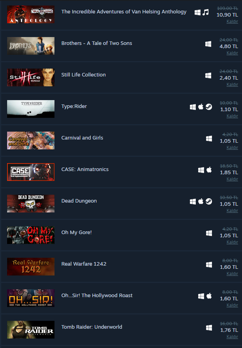This screenshot has width=242, height=348.
Task: Remove Real Warfare 1242 via Kaldır link
Action: click(232, 274)
